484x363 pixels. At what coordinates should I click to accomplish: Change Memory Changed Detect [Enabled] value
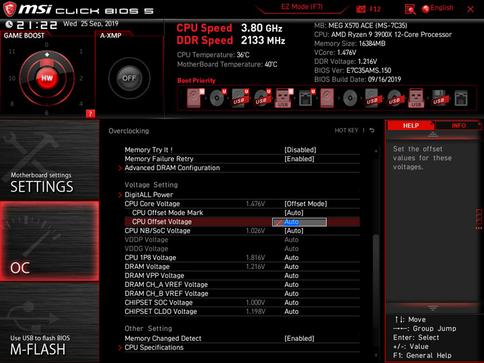click(299, 338)
